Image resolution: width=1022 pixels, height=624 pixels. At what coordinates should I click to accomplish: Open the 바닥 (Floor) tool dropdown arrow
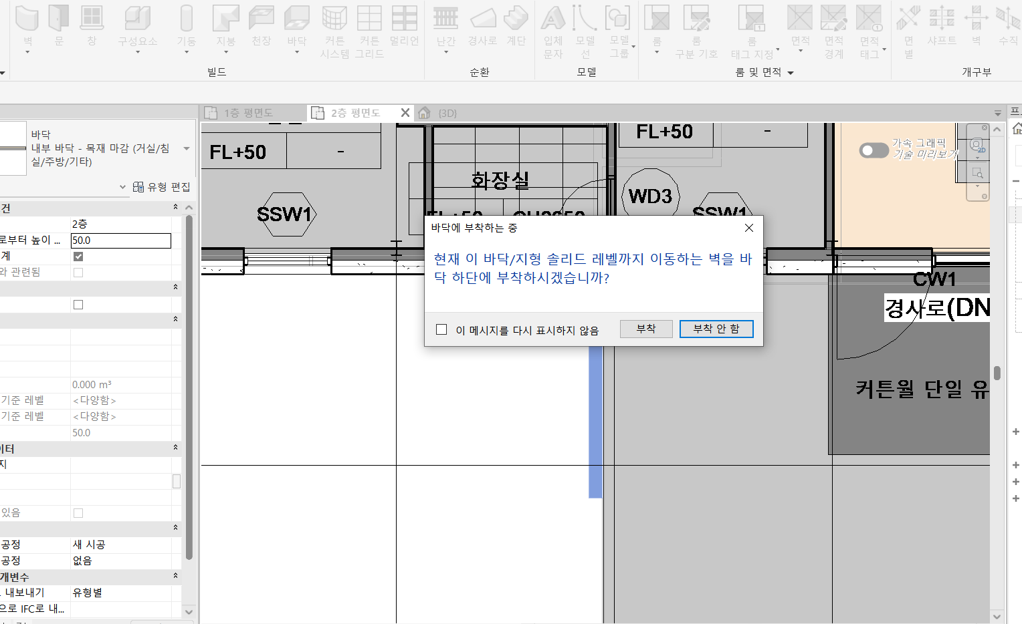[x=296, y=52]
